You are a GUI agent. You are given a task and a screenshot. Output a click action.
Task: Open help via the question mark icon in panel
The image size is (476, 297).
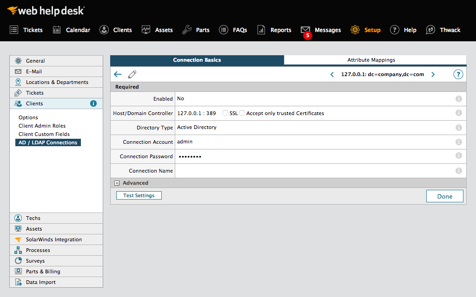(x=458, y=74)
